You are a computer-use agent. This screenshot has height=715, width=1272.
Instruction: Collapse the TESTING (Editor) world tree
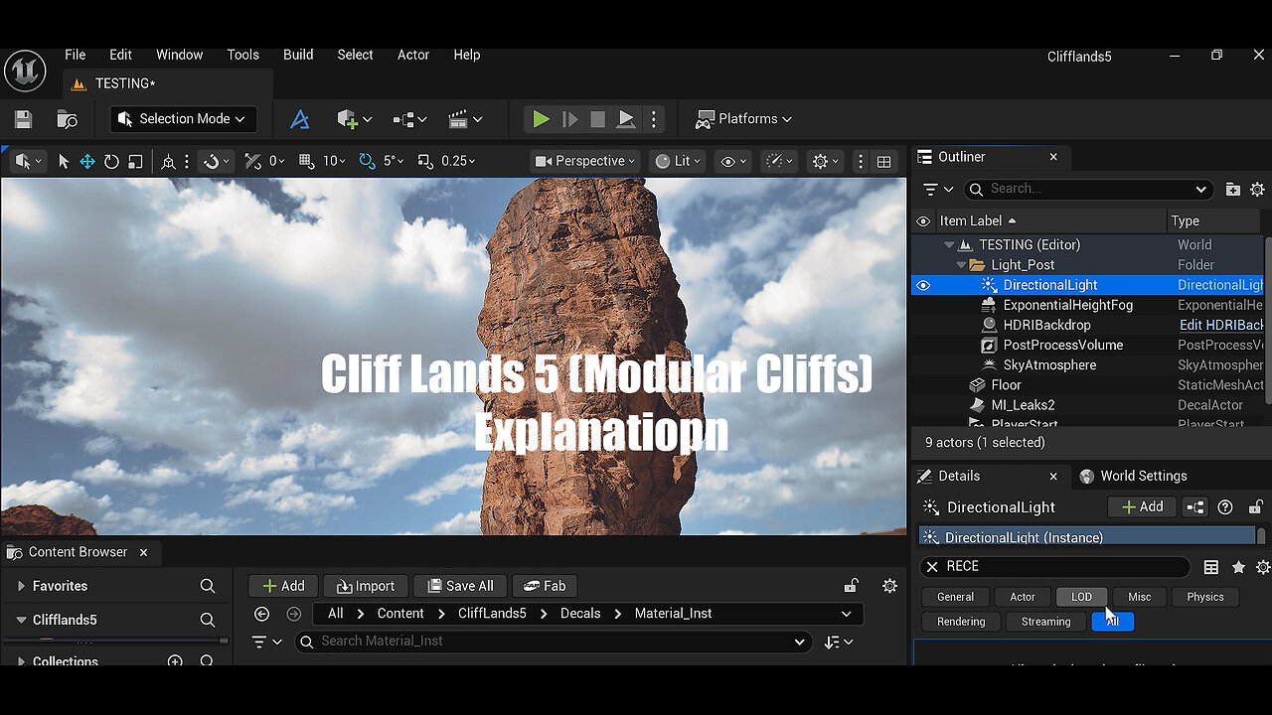click(x=949, y=244)
